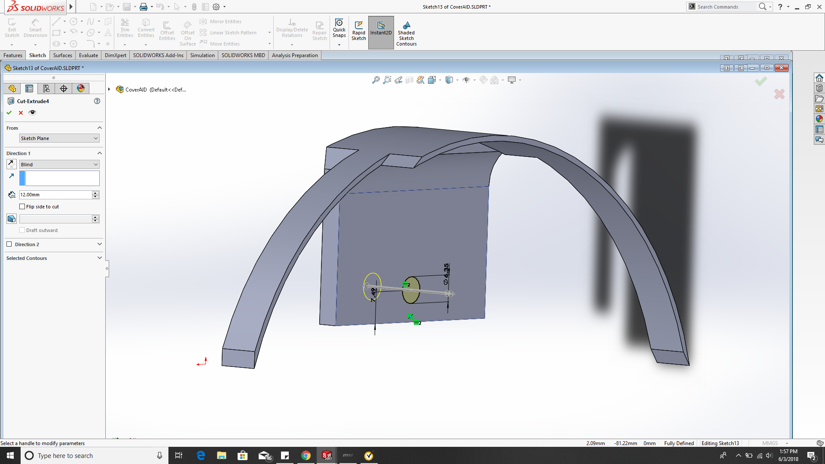Screen dimensions: 825x464
Task: Click the Print icon
Action: [x=144, y=7]
